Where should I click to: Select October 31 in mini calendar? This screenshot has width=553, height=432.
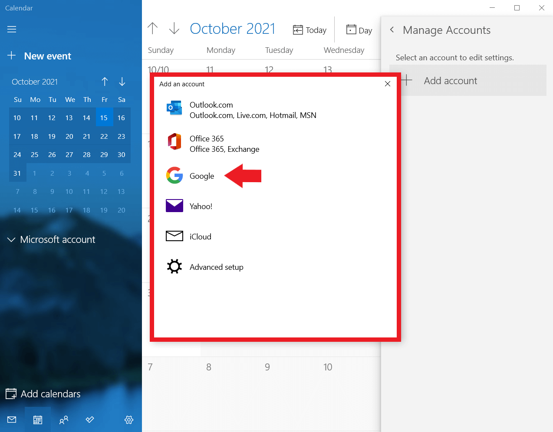point(17,173)
